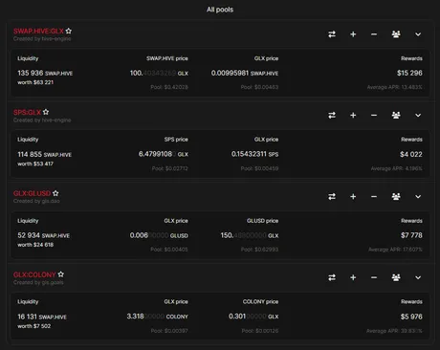440x350 pixels.
Task: Expand GLX:COLONY pool details chevron
Action: pyautogui.click(x=418, y=277)
